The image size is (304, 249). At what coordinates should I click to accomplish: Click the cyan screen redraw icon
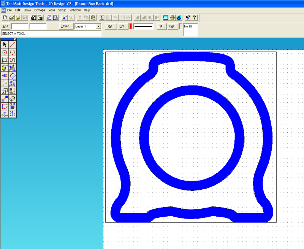coord(166,17)
